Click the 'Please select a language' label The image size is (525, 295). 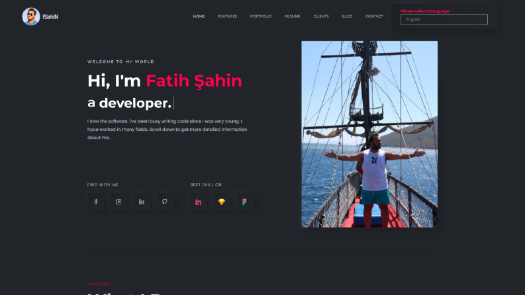coord(425,11)
